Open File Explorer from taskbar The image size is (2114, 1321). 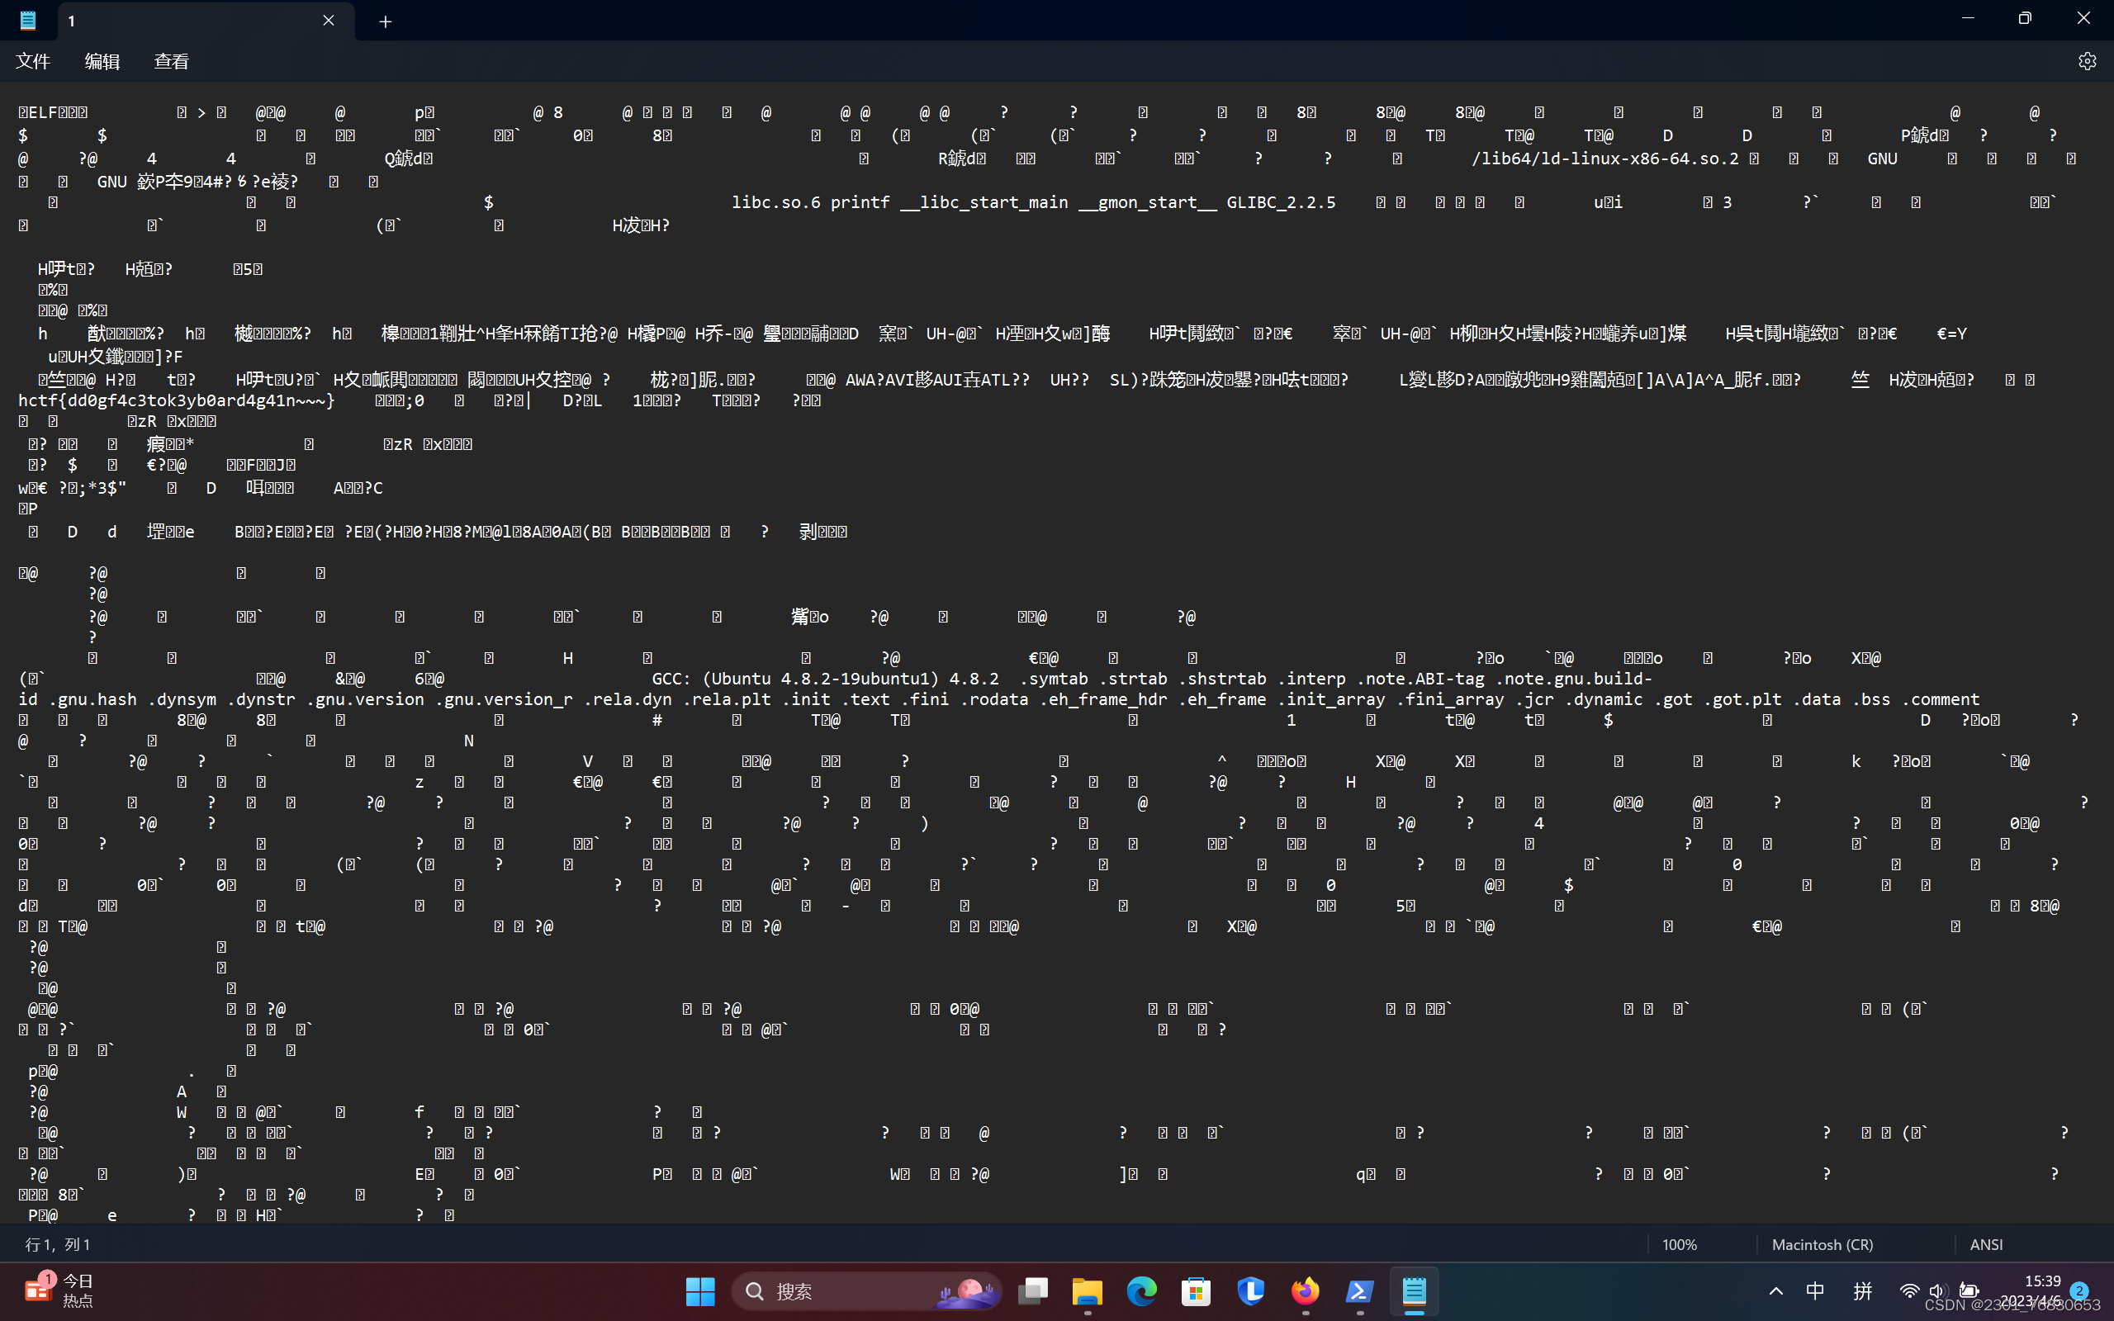(x=1087, y=1291)
